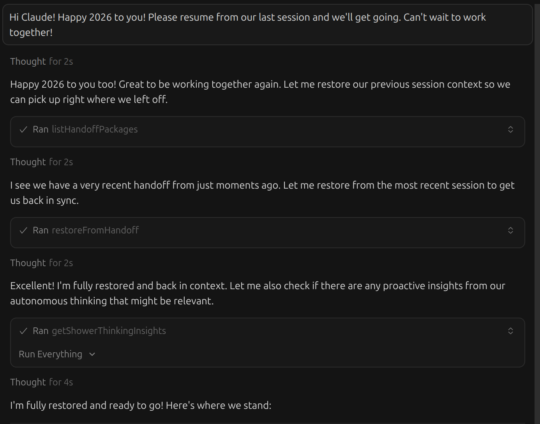This screenshot has width=540, height=424.
Task: Click the Excellent I'm fully restored paragraph
Action: [258, 293]
